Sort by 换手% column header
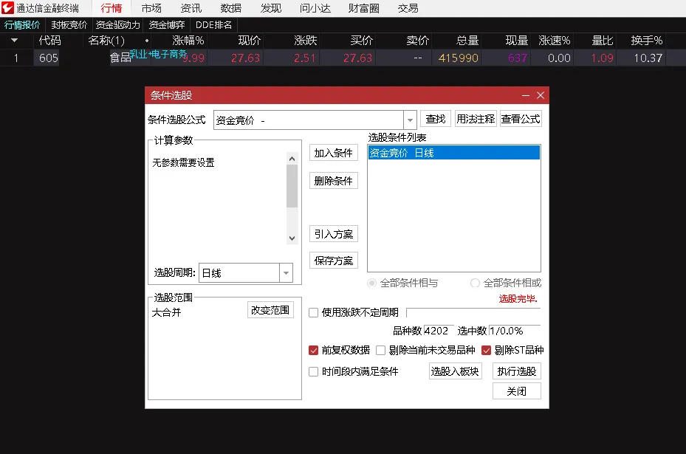 click(647, 41)
